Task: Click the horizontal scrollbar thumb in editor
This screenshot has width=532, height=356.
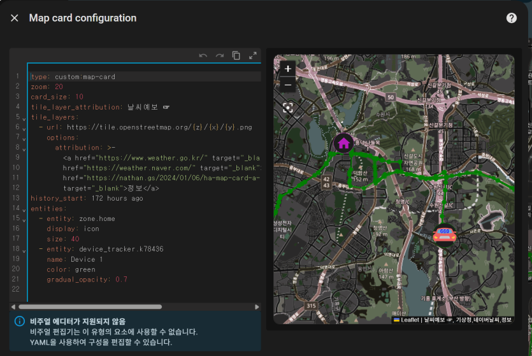Action: (90, 307)
